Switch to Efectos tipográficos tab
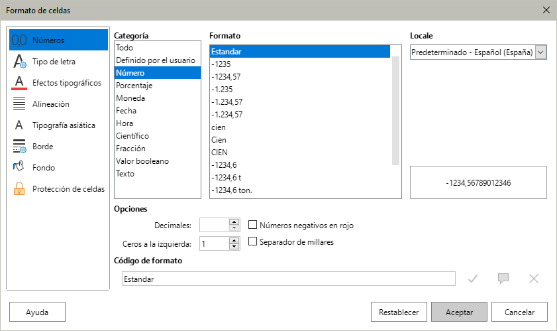The width and height of the screenshot is (557, 331). [x=58, y=82]
